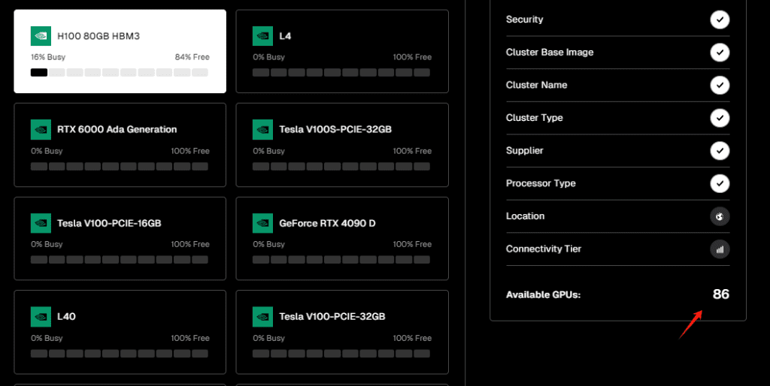This screenshot has width=770, height=386.
Task: Click the Location globe icon
Action: (720, 216)
